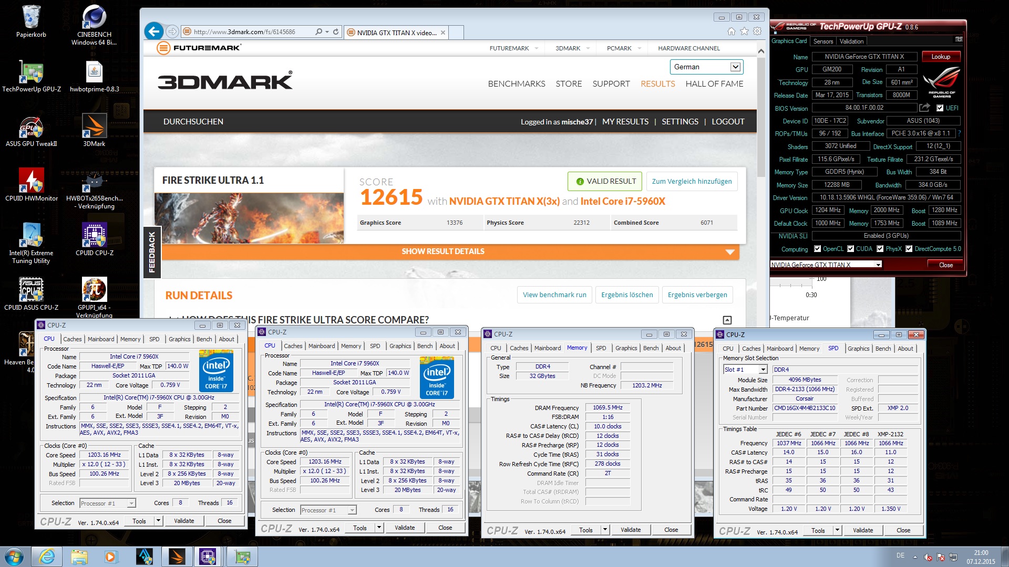Open HWBOTx265Bench Verknüpfung desktop icon
Screen dimensions: 1009x567
[x=94, y=190]
